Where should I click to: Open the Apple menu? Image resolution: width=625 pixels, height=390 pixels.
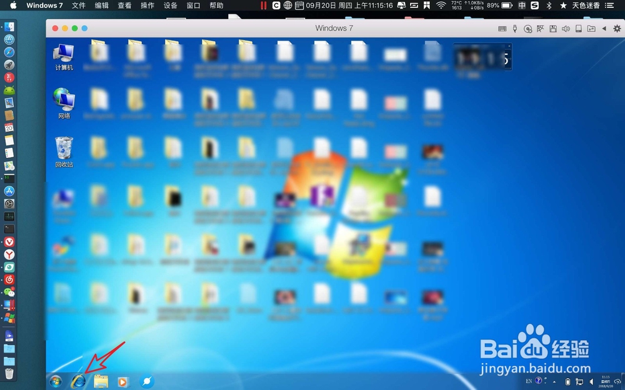point(13,5)
